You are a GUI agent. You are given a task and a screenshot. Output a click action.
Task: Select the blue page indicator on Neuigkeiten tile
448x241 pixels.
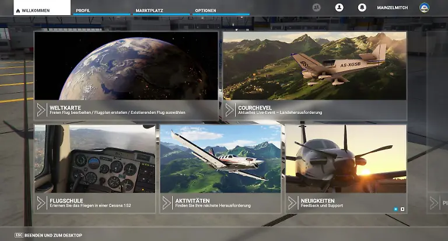click(x=395, y=208)
